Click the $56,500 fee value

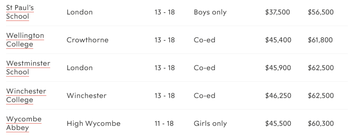click(x=321, y=12)
